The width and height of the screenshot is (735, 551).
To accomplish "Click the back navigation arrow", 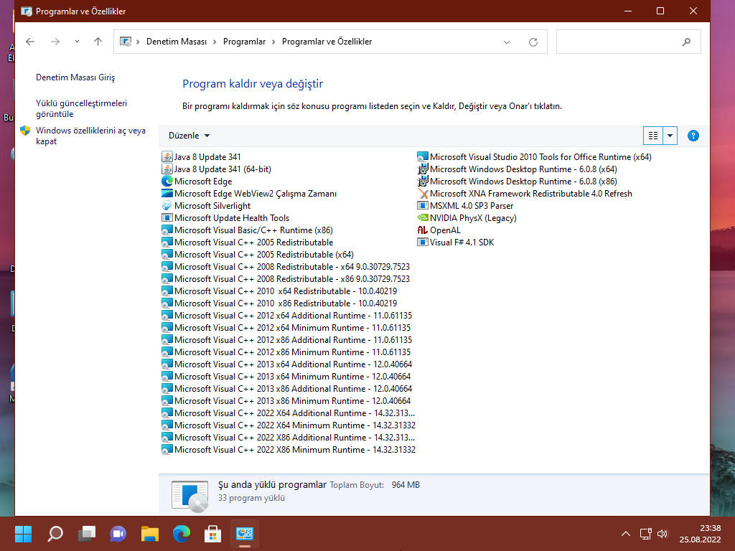I will tap(29, 42).
